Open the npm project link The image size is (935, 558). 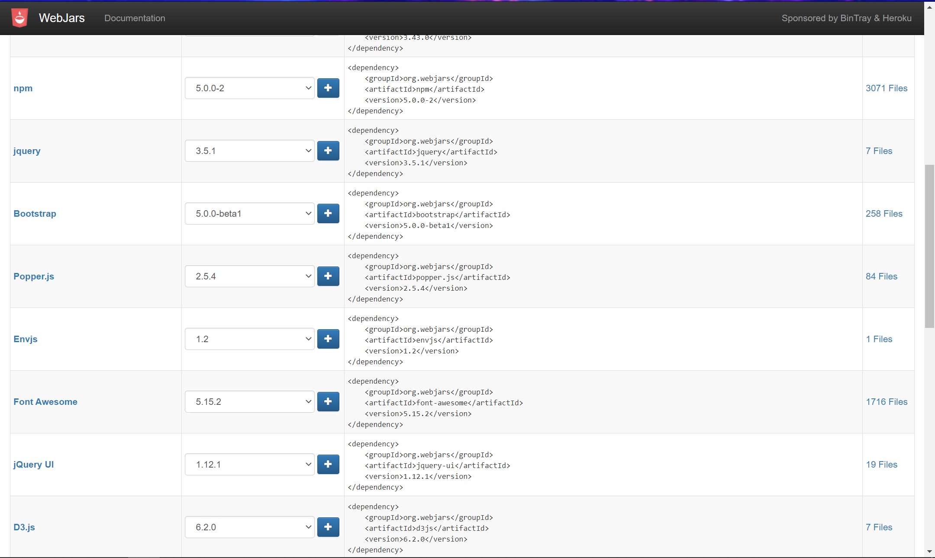click(x=23, y=88)
